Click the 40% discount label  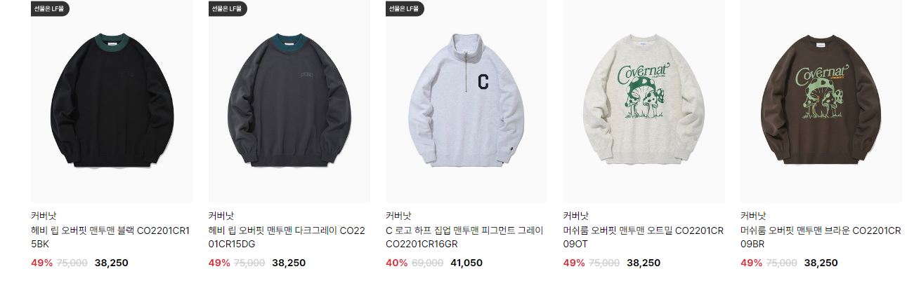point(396,263)
